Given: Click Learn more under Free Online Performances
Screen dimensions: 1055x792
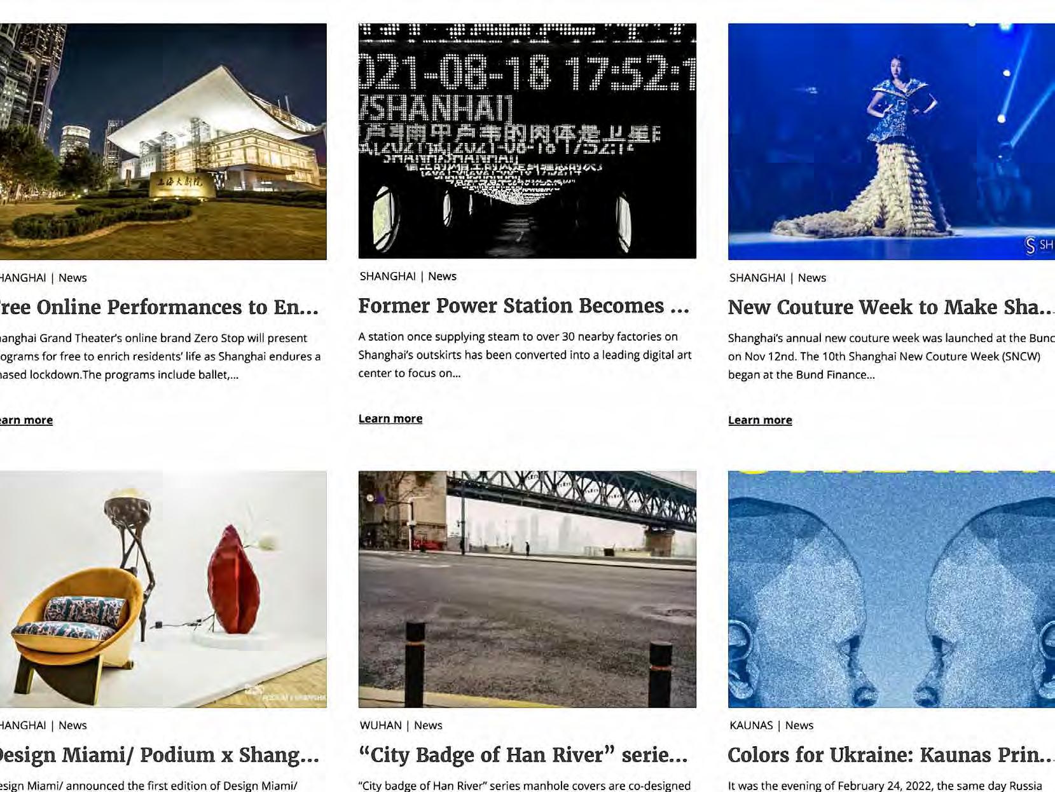Looking at the screenshot, I should coord(26,420).
